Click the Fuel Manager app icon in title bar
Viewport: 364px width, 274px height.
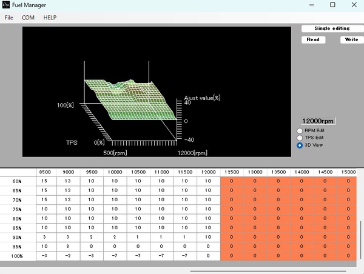[x=6, y=5]
